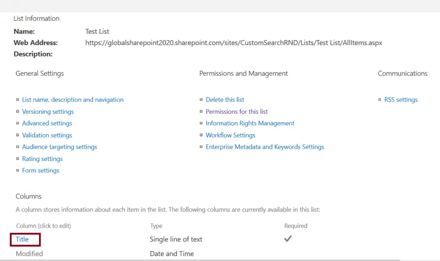Open Form settings
This screenshot has height=261, width=440.
41,170
